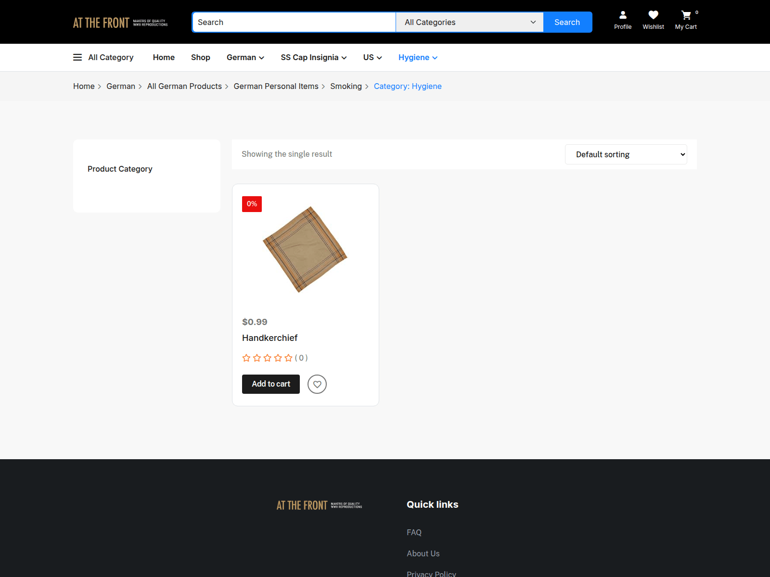
Task: Open the All Category menu label
Action: click(x=111, y=57)
